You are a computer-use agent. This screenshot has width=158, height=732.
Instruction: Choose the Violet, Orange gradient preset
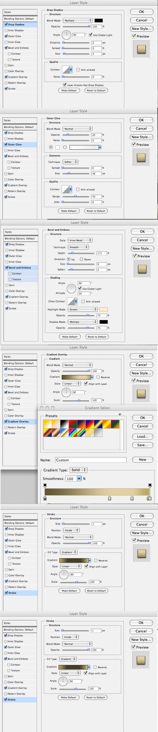[81, 424]
